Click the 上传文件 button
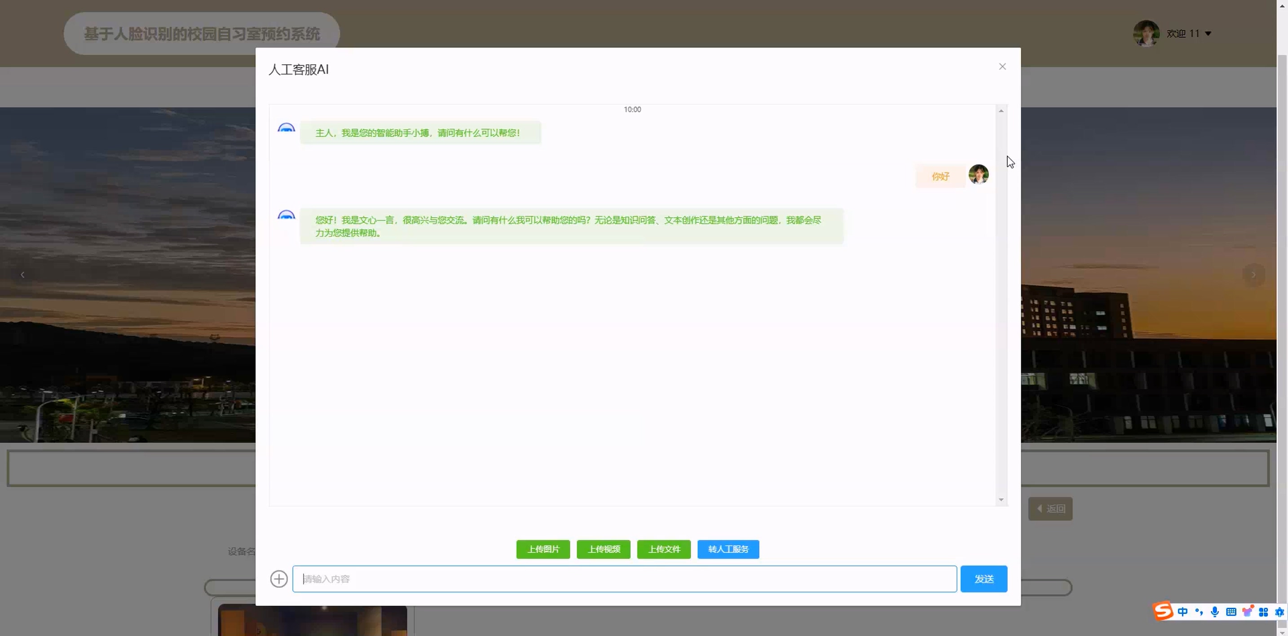 coord(663,549)
